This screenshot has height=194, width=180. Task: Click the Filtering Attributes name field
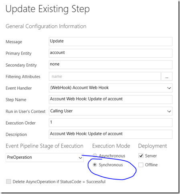pyautogui.click(x=105, y=77)
